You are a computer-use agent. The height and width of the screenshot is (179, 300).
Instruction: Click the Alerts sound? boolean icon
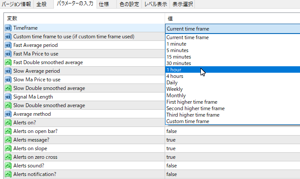(8, 166)
